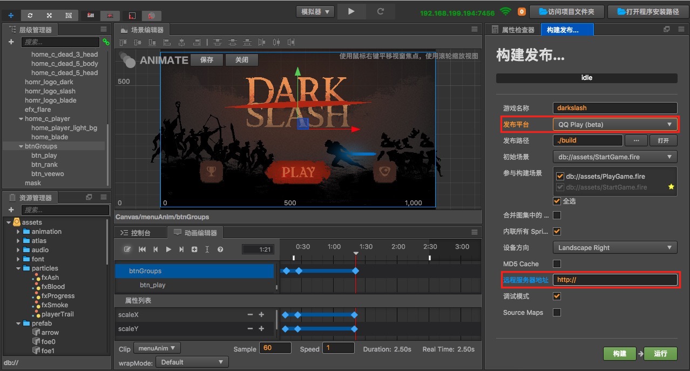Open the Clip menuAnim dropdown

tap(157, 348)
